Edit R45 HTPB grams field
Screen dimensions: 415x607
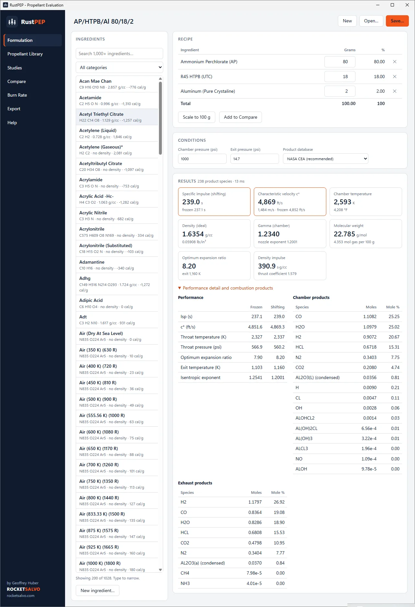click(x=340, y=77)
